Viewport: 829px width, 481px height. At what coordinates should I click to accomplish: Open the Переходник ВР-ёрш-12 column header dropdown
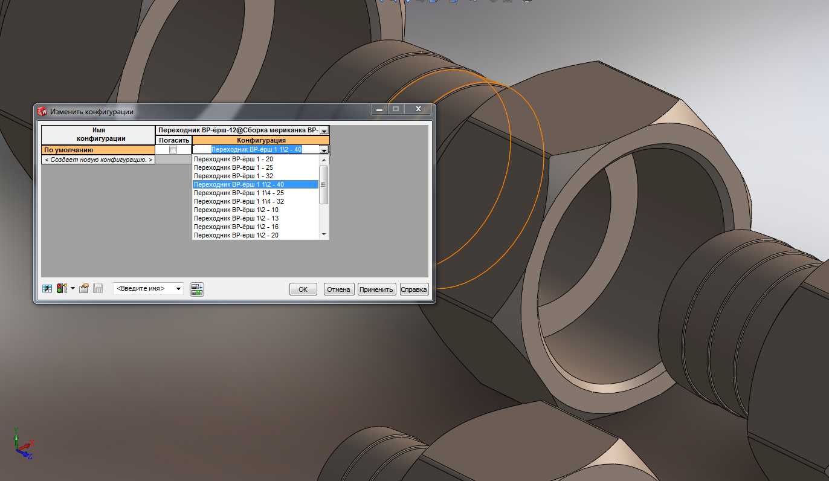[x=324, y=131]
